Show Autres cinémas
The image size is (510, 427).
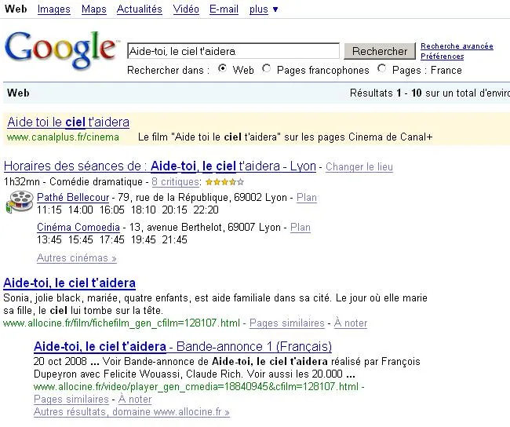[x=76, y=257]
